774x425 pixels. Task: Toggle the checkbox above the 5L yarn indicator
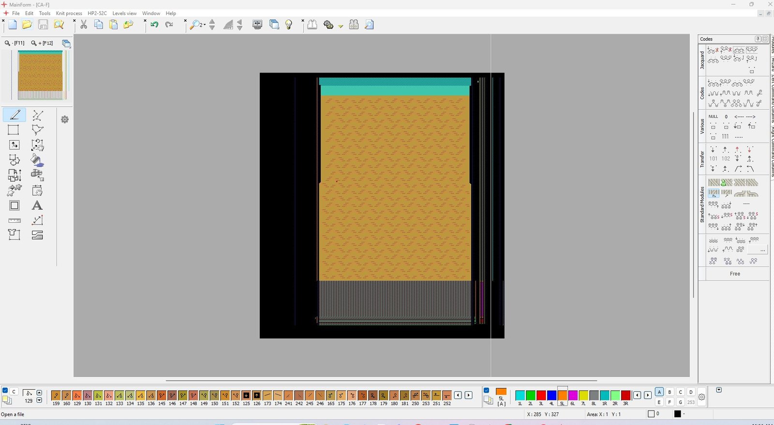point(487,391)
